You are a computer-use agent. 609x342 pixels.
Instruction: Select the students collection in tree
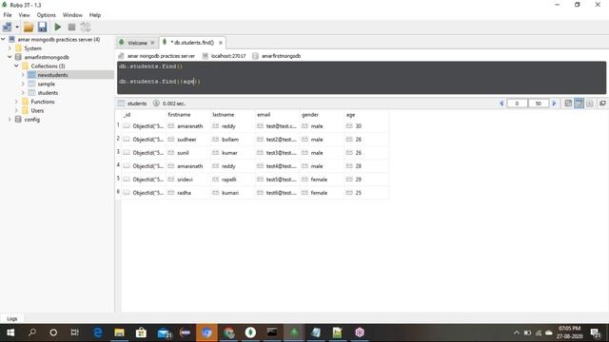click(48, 93)
